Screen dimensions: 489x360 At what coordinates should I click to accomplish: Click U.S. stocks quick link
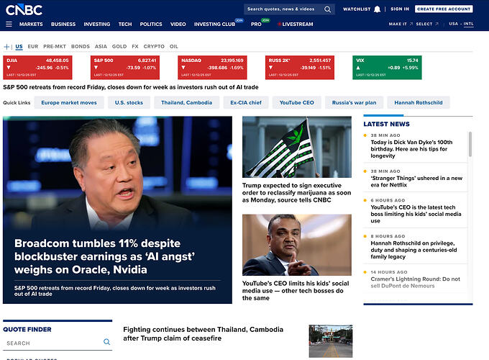(x=129, y=102)
